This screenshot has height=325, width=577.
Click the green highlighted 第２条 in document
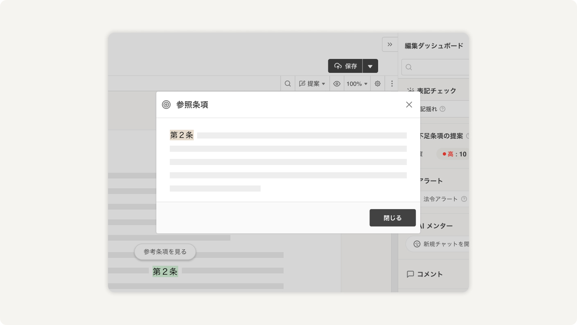pyautogui.click(x=165, y=271)
